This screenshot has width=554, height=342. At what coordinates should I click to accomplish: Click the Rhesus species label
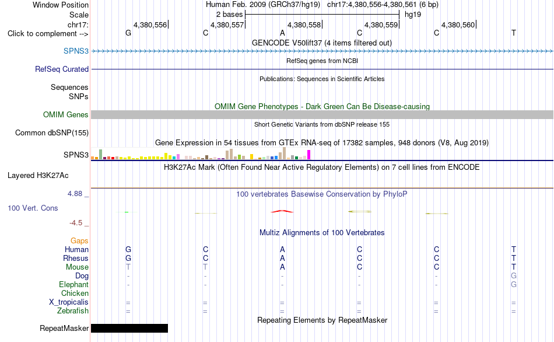[x=76, y=258]
